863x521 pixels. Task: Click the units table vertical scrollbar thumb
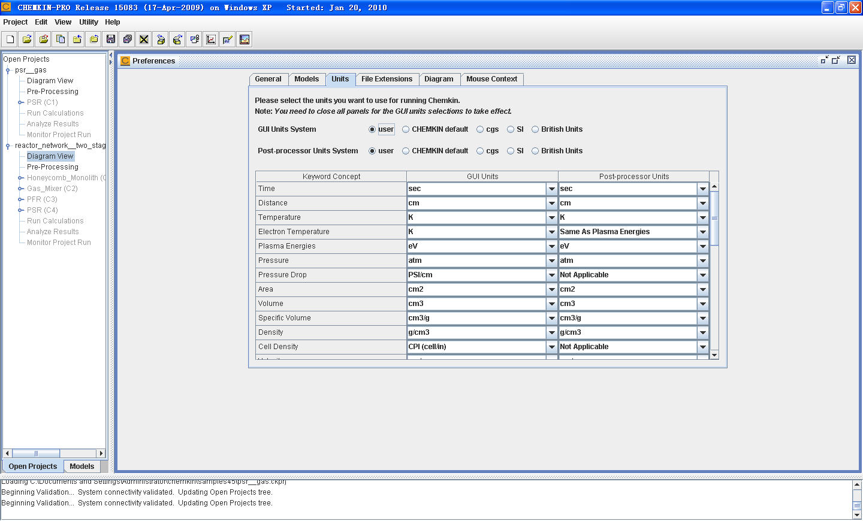click(714, 218)
